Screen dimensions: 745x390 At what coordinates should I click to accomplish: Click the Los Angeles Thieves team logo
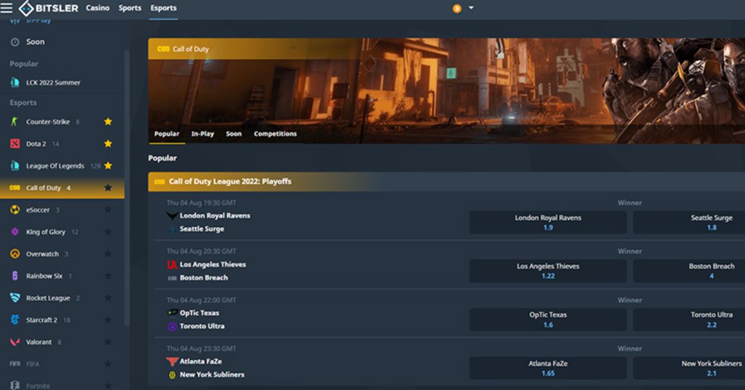(x=172, y=264)
